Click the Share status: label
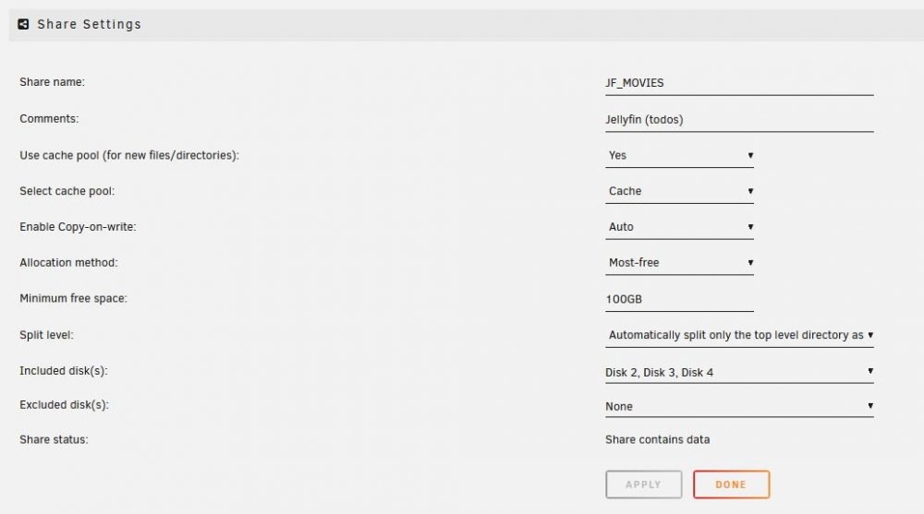924x514 pixels. click(x=54, y=440)
